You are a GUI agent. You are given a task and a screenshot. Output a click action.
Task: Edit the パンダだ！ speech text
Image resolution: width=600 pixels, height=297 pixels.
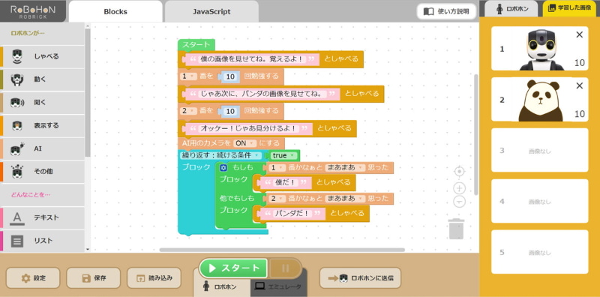point(292,213)
